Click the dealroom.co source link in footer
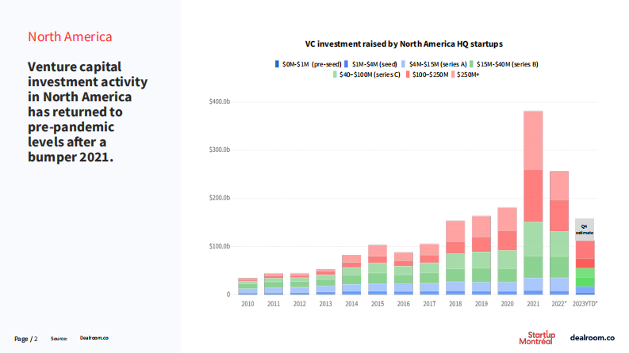Image resolution: width=629 pixels, height=353 pixels. (94, 338)
